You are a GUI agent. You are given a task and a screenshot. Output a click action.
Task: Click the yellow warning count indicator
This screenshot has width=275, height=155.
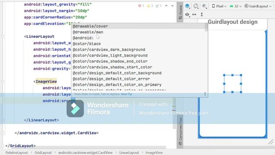point(150,6)
